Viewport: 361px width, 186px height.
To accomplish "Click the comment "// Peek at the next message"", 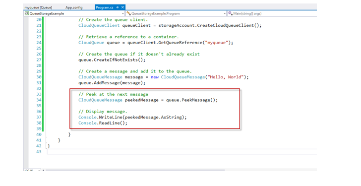I will point(113,94).
